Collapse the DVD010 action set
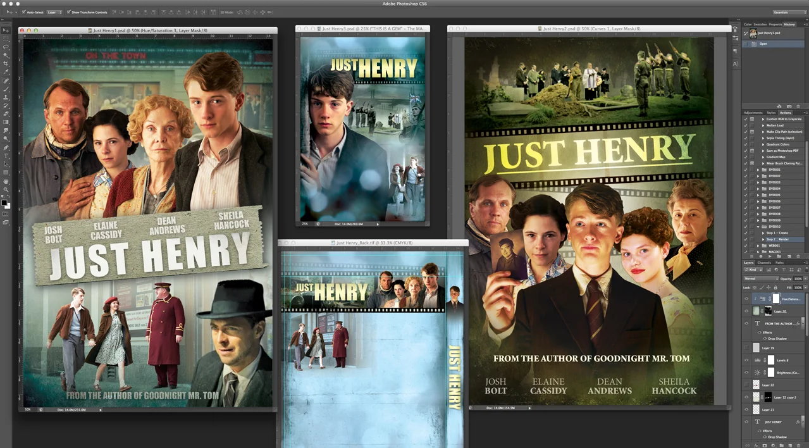This screenshot has width=809, height=448. coord(758,227)
